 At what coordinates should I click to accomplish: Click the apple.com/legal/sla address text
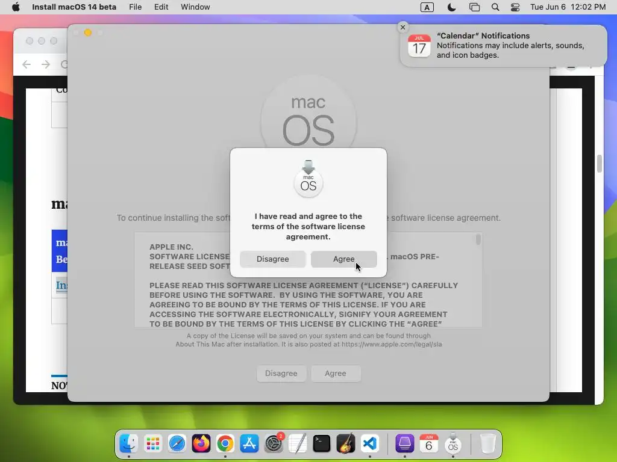(x=392, y=344)
